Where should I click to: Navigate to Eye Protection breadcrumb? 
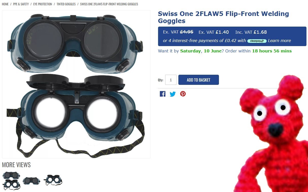(43, 4)
